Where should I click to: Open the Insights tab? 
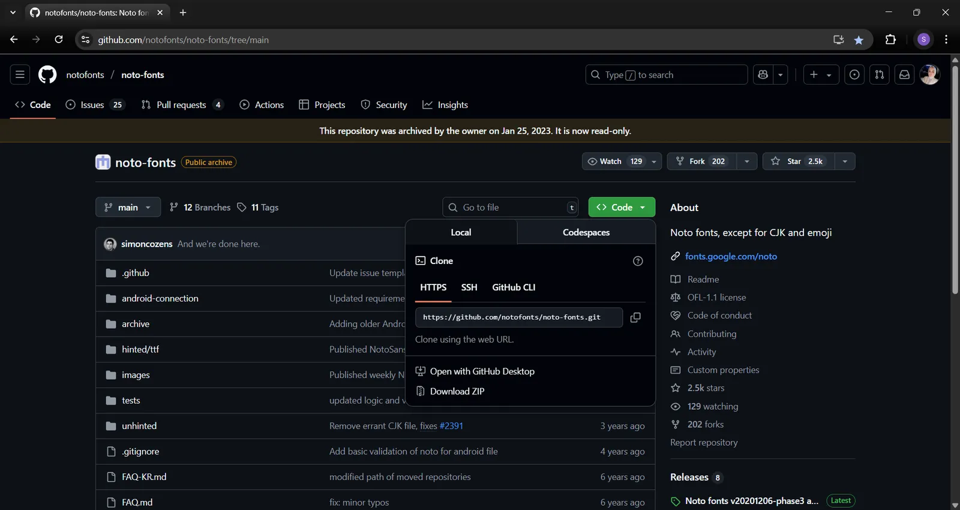tap(445, 104)
